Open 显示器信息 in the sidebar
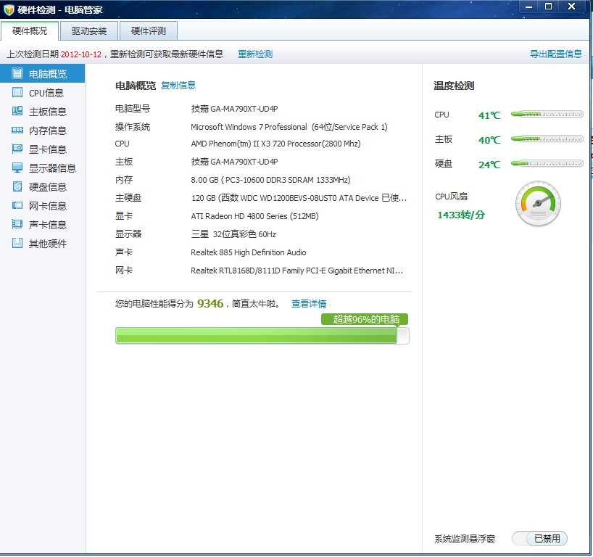This screenshot has height=557, width=593. tap(42, 168)
